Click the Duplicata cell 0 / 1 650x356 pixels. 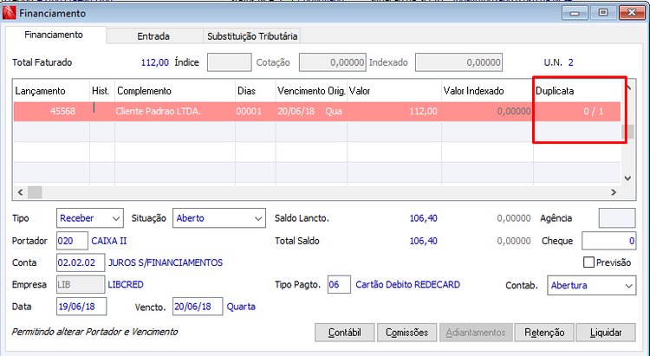(576, 112)
